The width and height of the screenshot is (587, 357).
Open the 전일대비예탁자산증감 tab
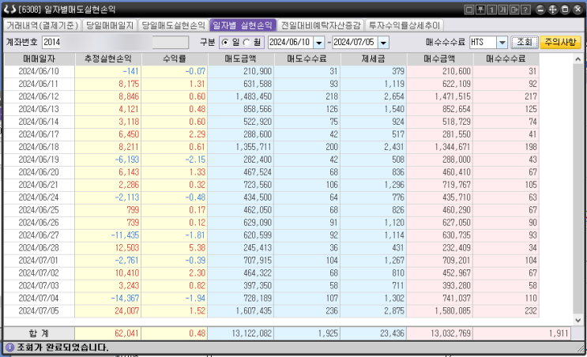pos(321,25)
